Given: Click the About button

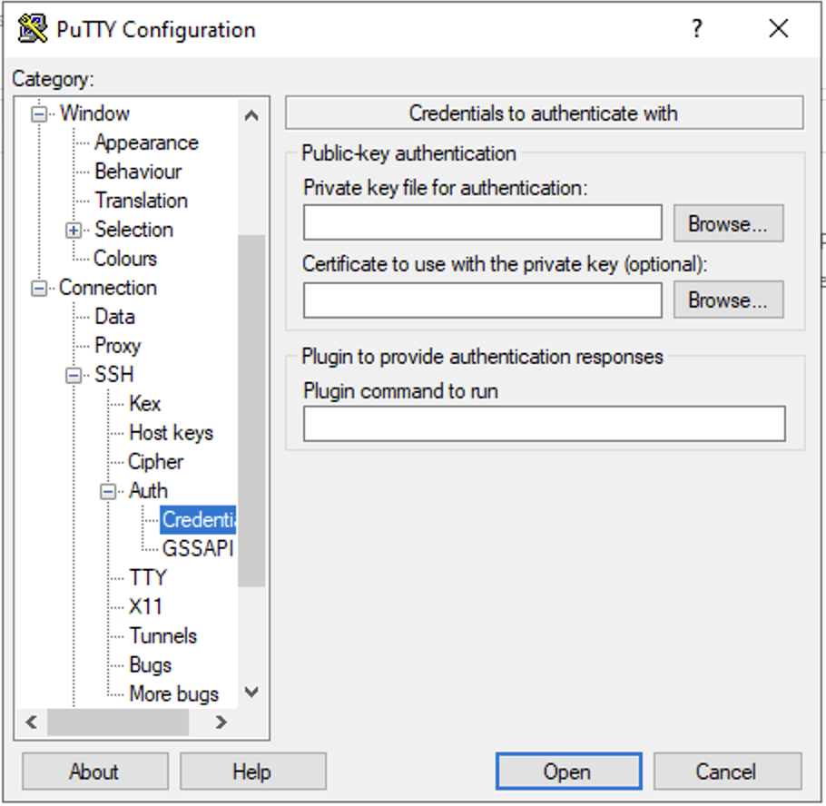Looking at the screenshot, I should pyautogui.click(x=95, y=772).
